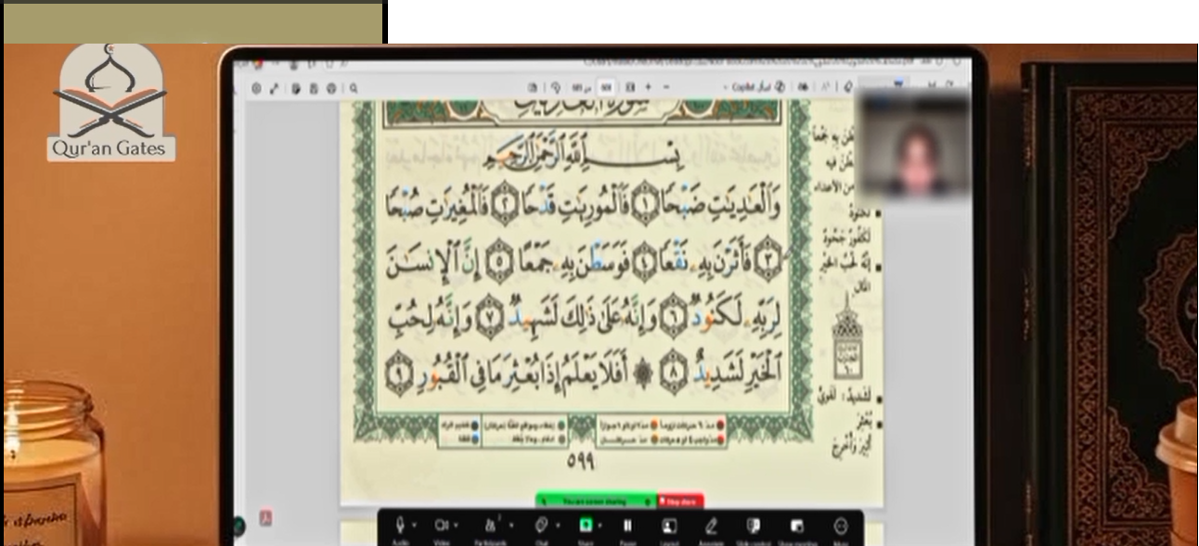Open the Participants panel
1199x546 pixels.
tap(490, 526)
